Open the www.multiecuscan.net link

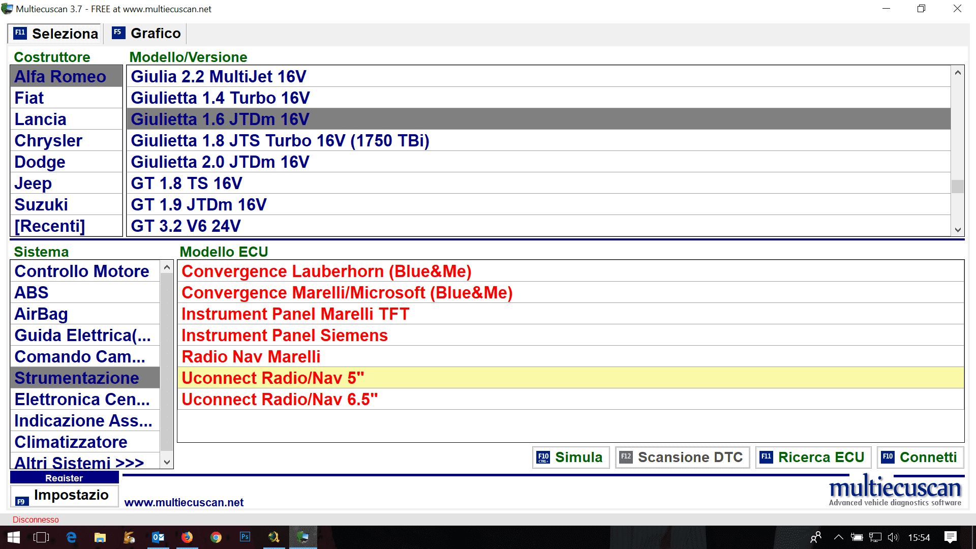tap(184, 503)
